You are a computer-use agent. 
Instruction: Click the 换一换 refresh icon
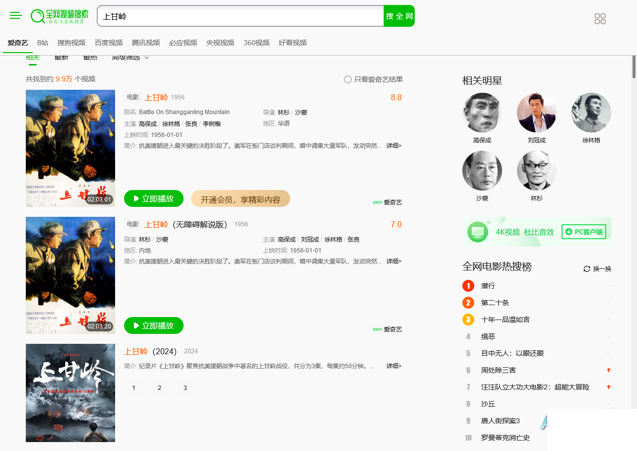pos(587,269)
